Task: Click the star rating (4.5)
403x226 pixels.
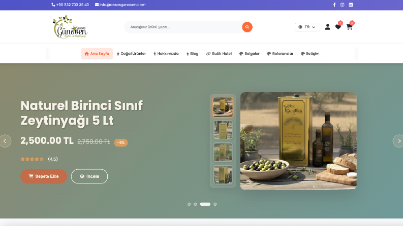Action: pos(39,159)
